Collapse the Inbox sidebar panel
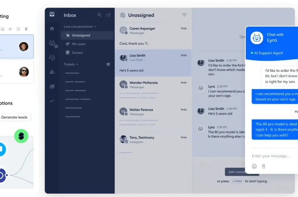Screen dimensions: 298x197 (x=108, y=15)
